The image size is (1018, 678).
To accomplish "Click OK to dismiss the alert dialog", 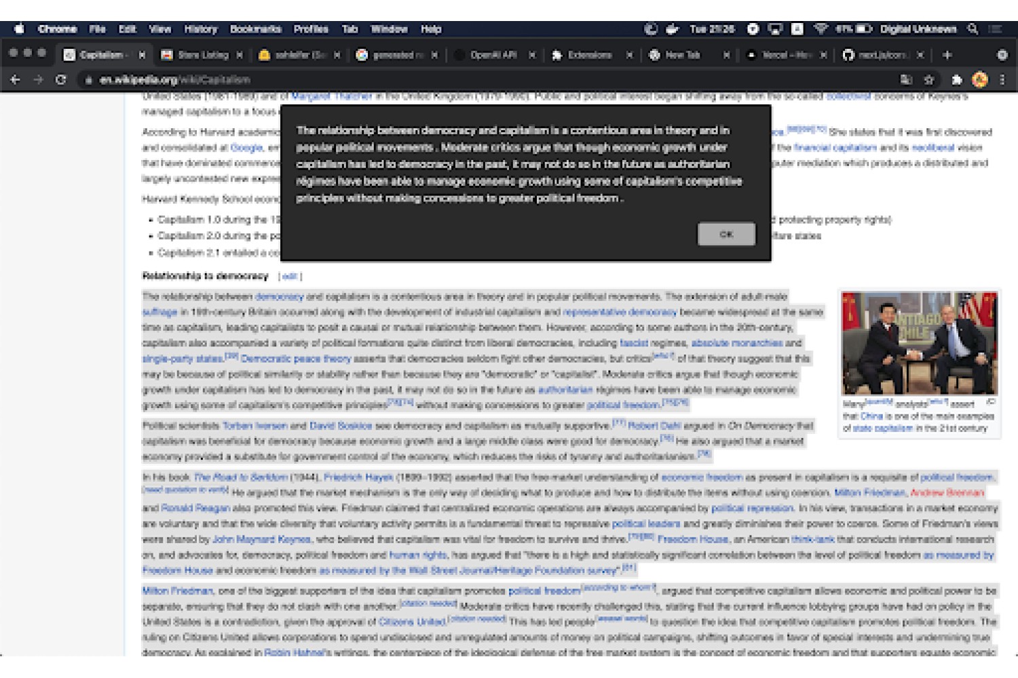I will 726,234.
